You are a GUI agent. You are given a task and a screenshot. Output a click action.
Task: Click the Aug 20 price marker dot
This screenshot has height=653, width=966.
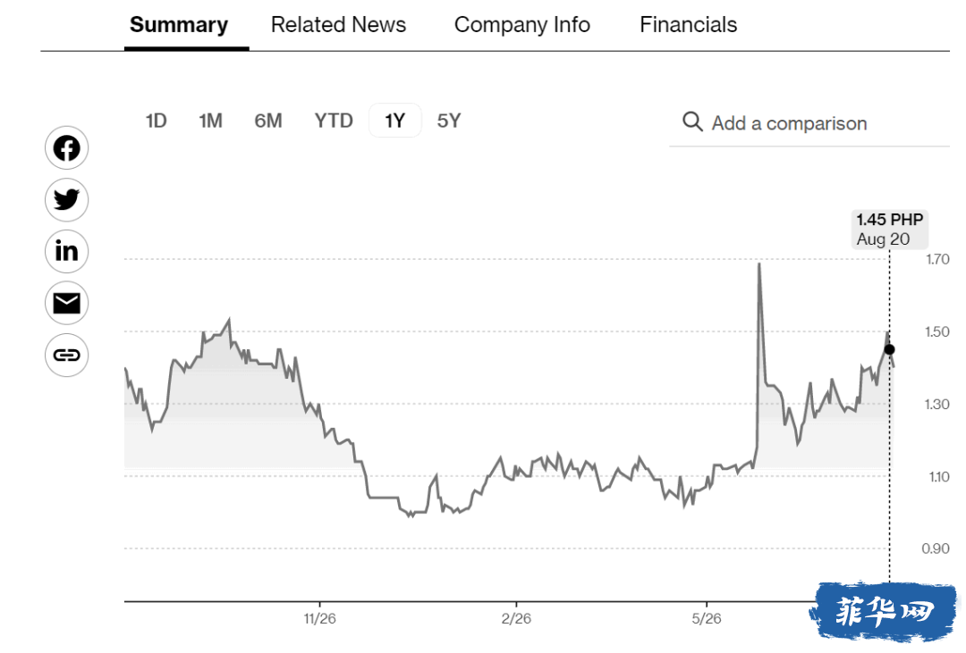pos(889,349)
